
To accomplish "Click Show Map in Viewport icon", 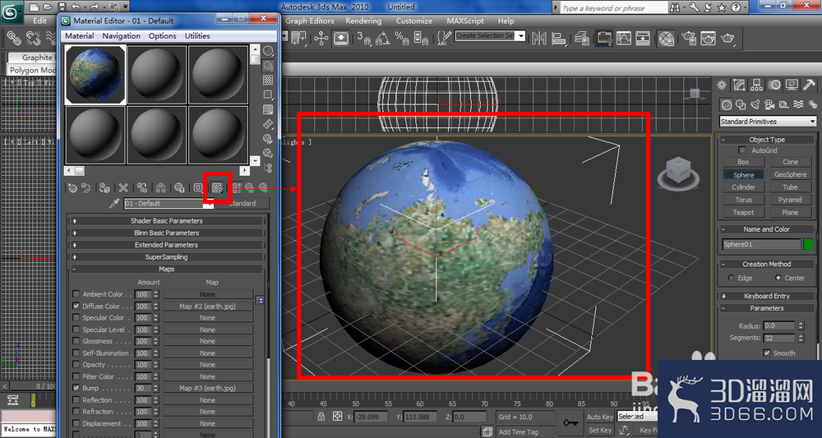I will point(217,187).
